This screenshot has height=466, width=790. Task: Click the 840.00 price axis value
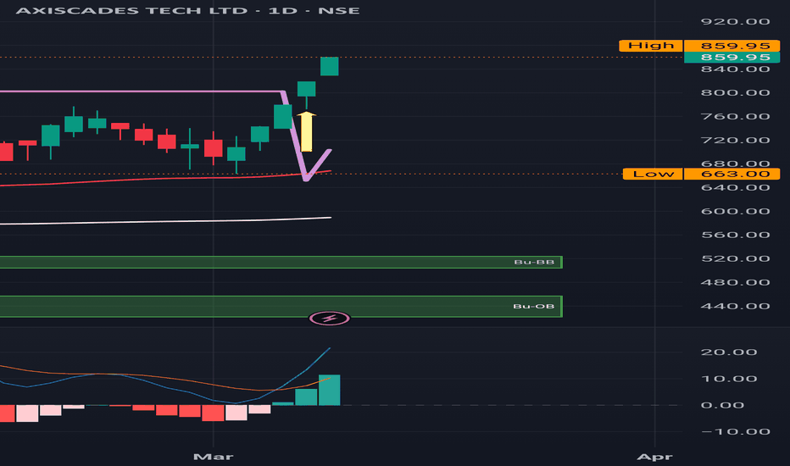pyautogui.click(x=735, y=69)
